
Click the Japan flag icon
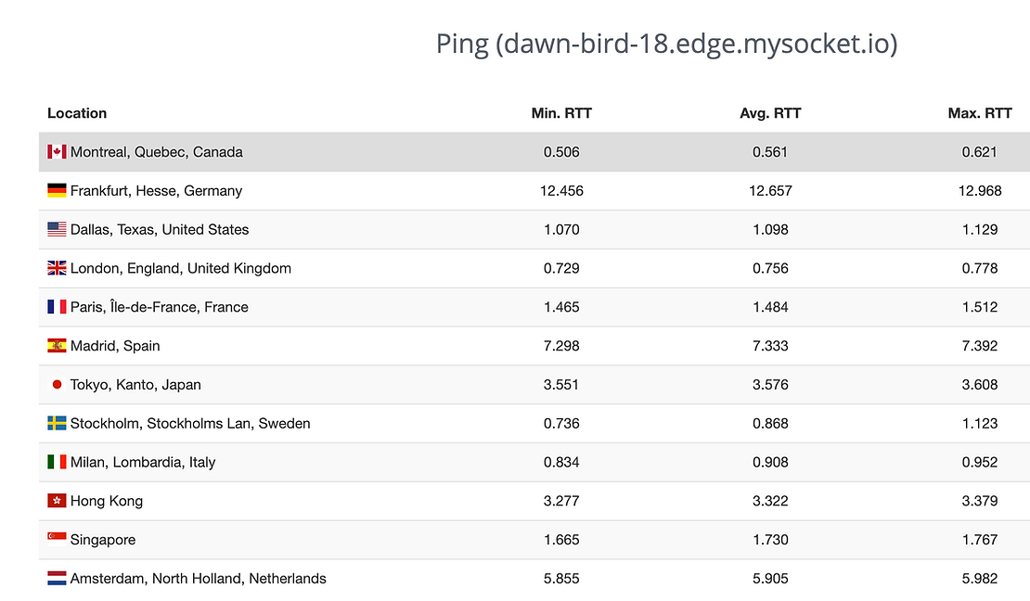tap(57, 385)
